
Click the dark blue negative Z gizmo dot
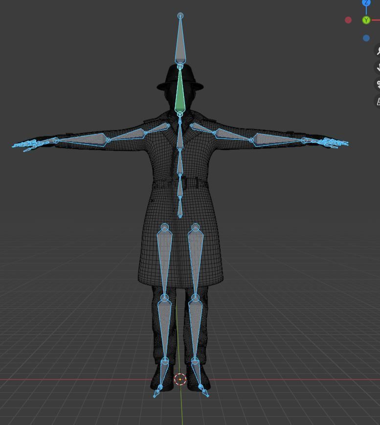[366, 38]
